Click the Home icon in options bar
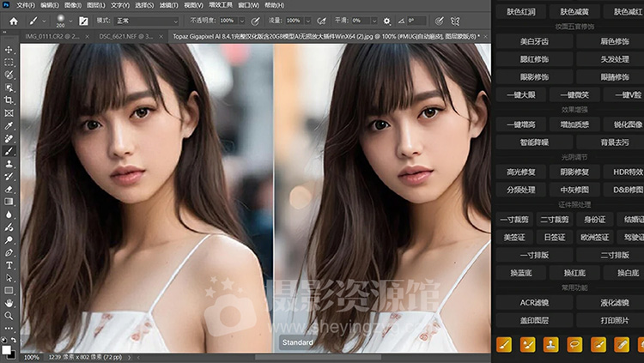The image size is (644, 363). point(14,20)
